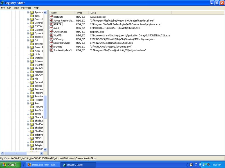This screenshot has width=225, height=168.
Task: Expand the policies key
Action: (x=28, y=86)
